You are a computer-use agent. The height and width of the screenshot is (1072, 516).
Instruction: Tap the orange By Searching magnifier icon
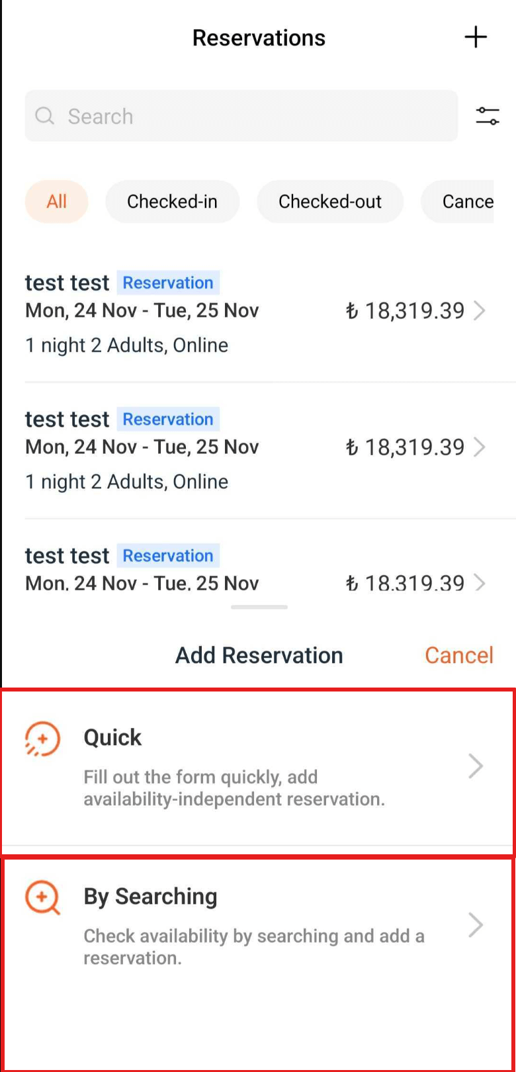(x=42, y=898)
